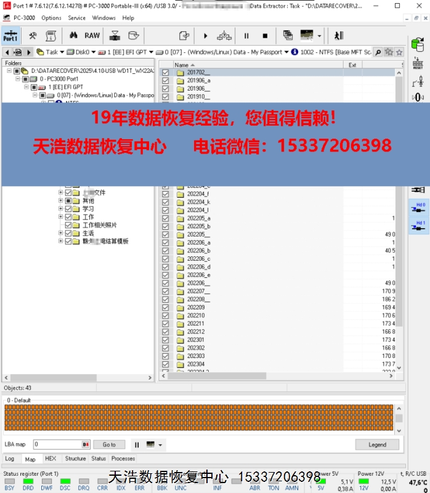Click the Hd 0 head icon
The image size is (430, 493).
pyautogui.click(x=420, y=208)
